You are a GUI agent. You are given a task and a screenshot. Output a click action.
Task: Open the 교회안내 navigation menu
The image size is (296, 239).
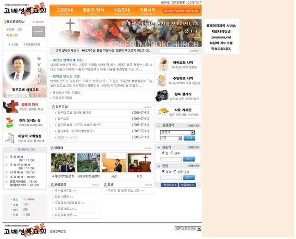pos(64,10)
